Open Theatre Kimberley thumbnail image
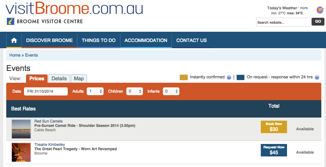This screenshot has height=167, width=326. (21, 152)
